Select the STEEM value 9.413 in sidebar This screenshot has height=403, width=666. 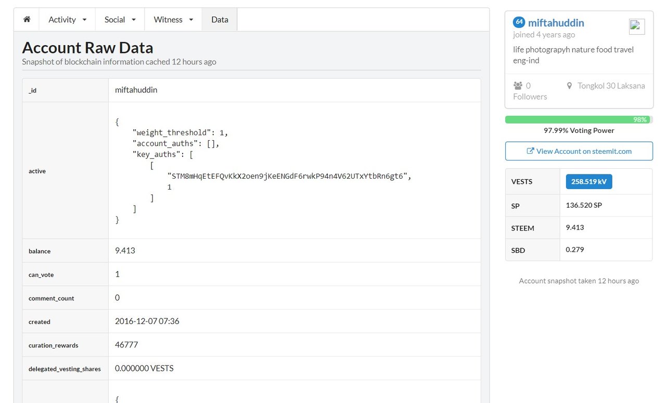pyautogui.click(x=575, y=227)
